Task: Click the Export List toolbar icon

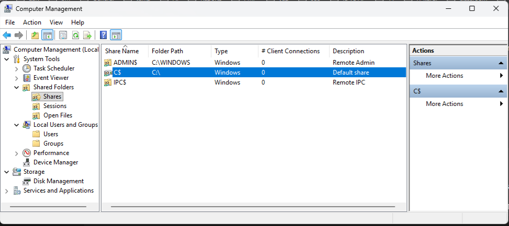Action: [x=87, y=35]
